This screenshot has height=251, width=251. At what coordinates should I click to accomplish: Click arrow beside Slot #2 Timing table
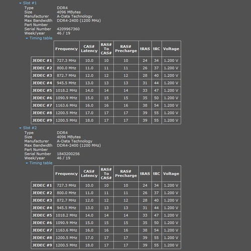tap(27, 163)
